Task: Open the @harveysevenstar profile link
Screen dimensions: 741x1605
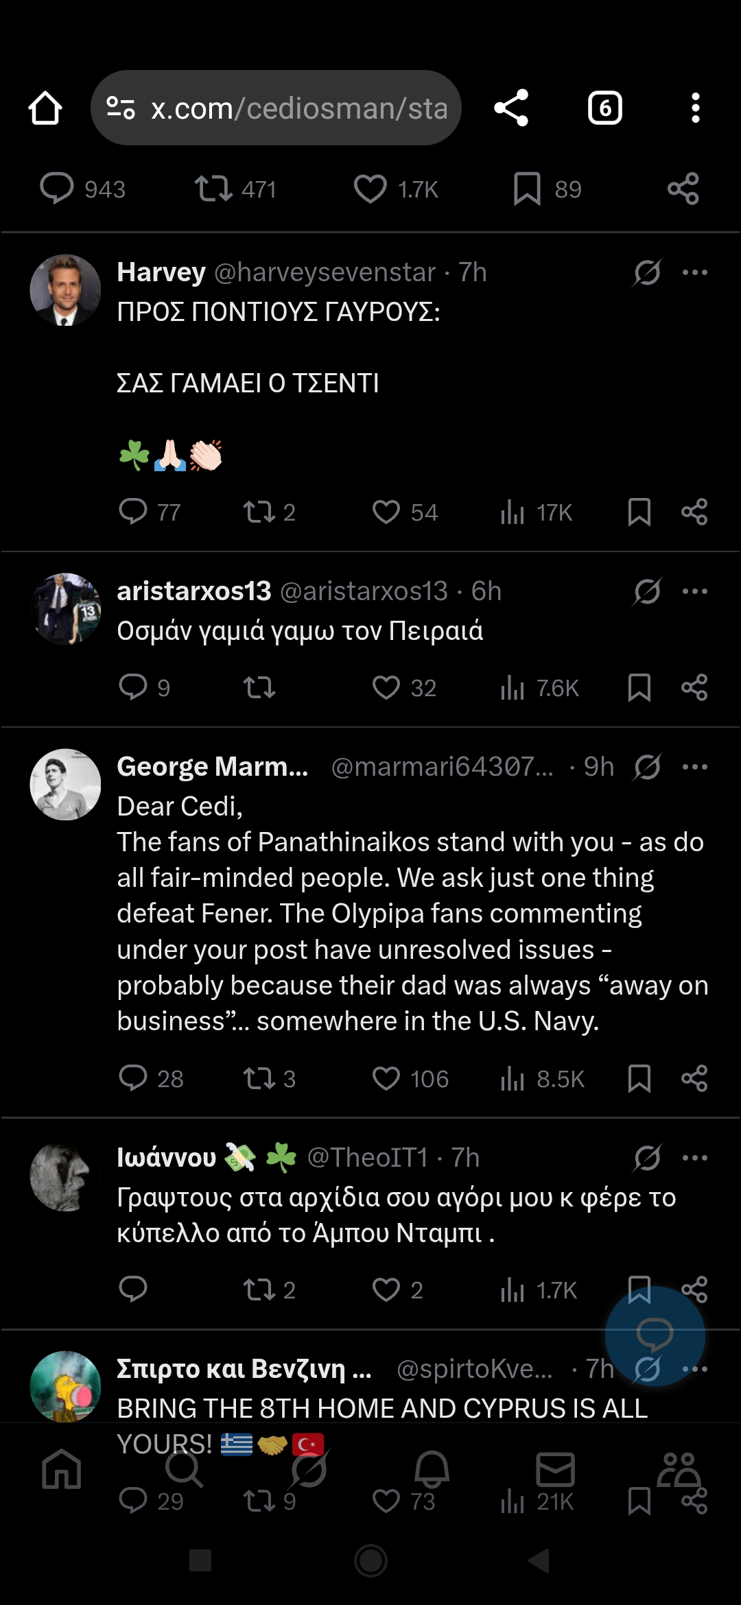Action: click(x=325, y=272)
